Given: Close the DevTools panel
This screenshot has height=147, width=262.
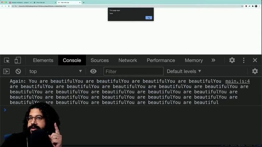Looking at the screenshot, I should [x=255, y=60].
